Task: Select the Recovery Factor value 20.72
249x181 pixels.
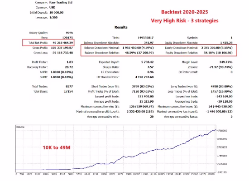Action: 69,67
